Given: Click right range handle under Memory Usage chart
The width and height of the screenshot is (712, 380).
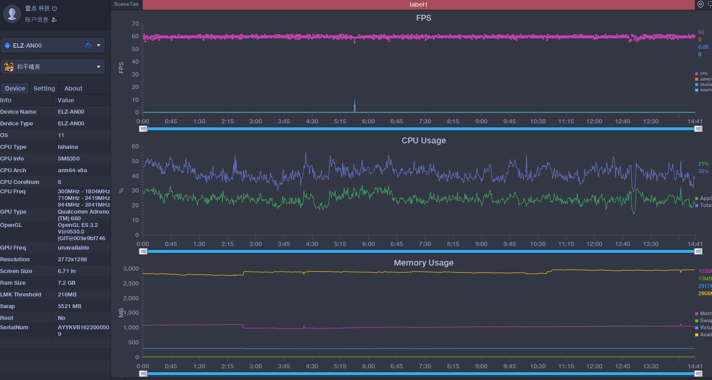Looking at the screenshot, I should (698, 374).
